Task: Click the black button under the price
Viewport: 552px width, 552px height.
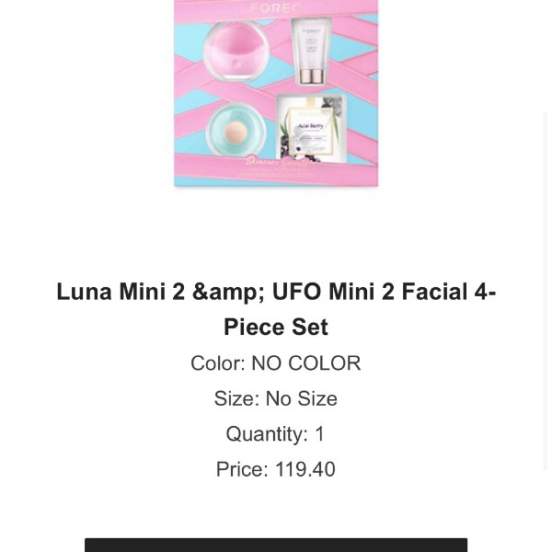Action: tap(276, 545)
